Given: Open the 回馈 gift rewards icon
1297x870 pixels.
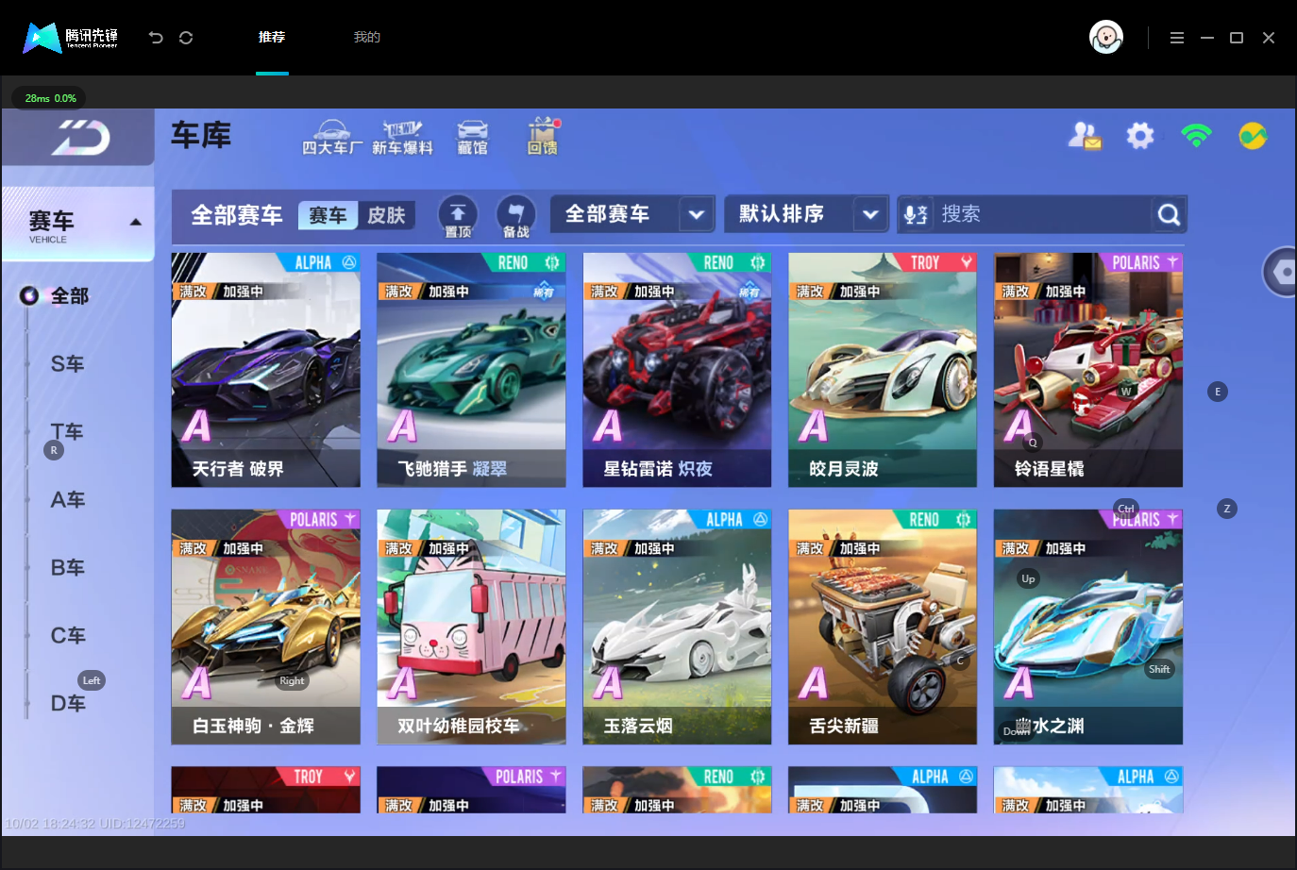Looking at the screenshot, I should point(543,137).
